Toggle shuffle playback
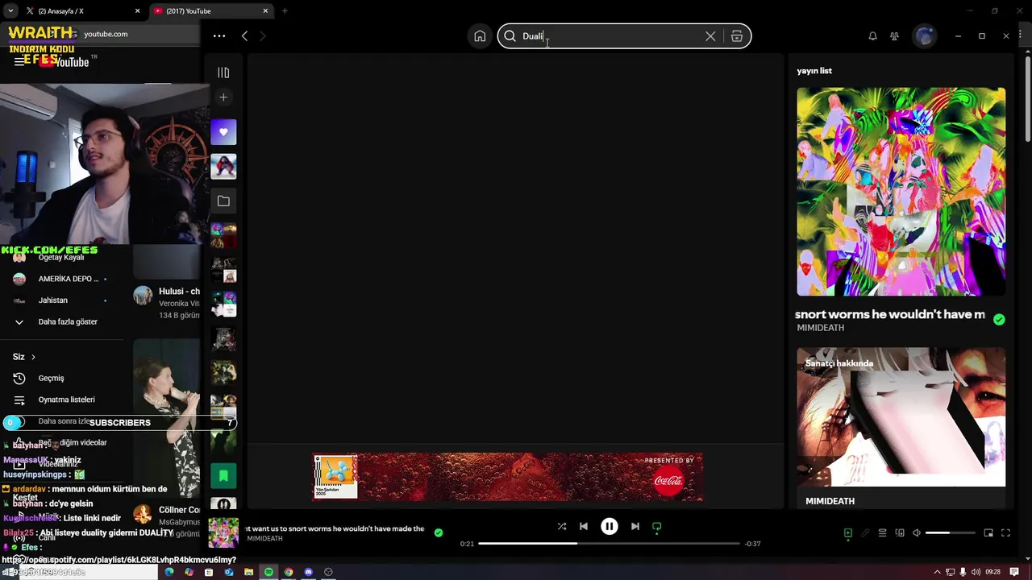The image size is (1032, 580). pyautogui.click(x=562, y=527)
